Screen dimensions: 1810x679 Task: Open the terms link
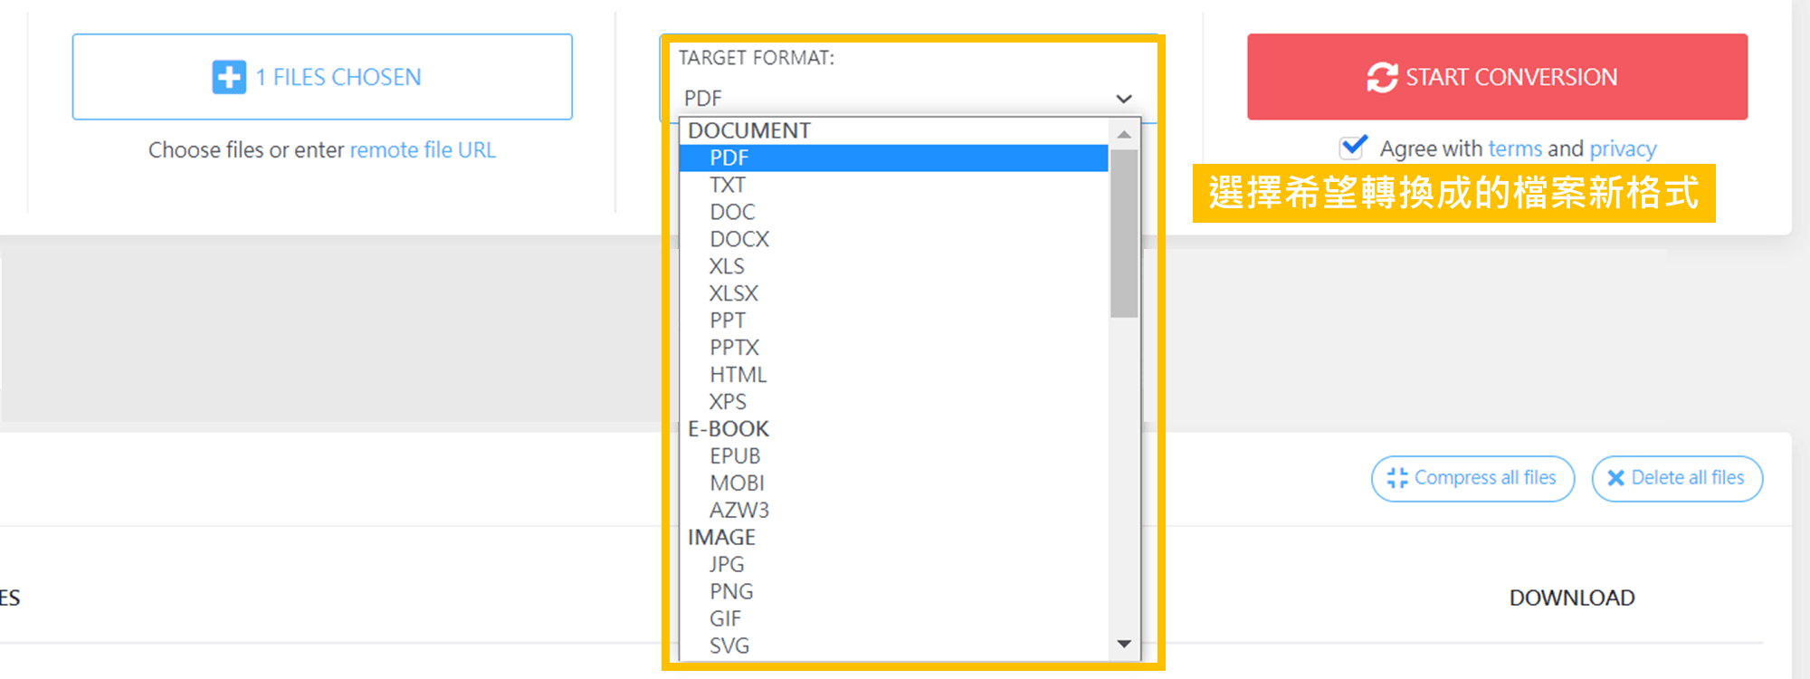1515,148
